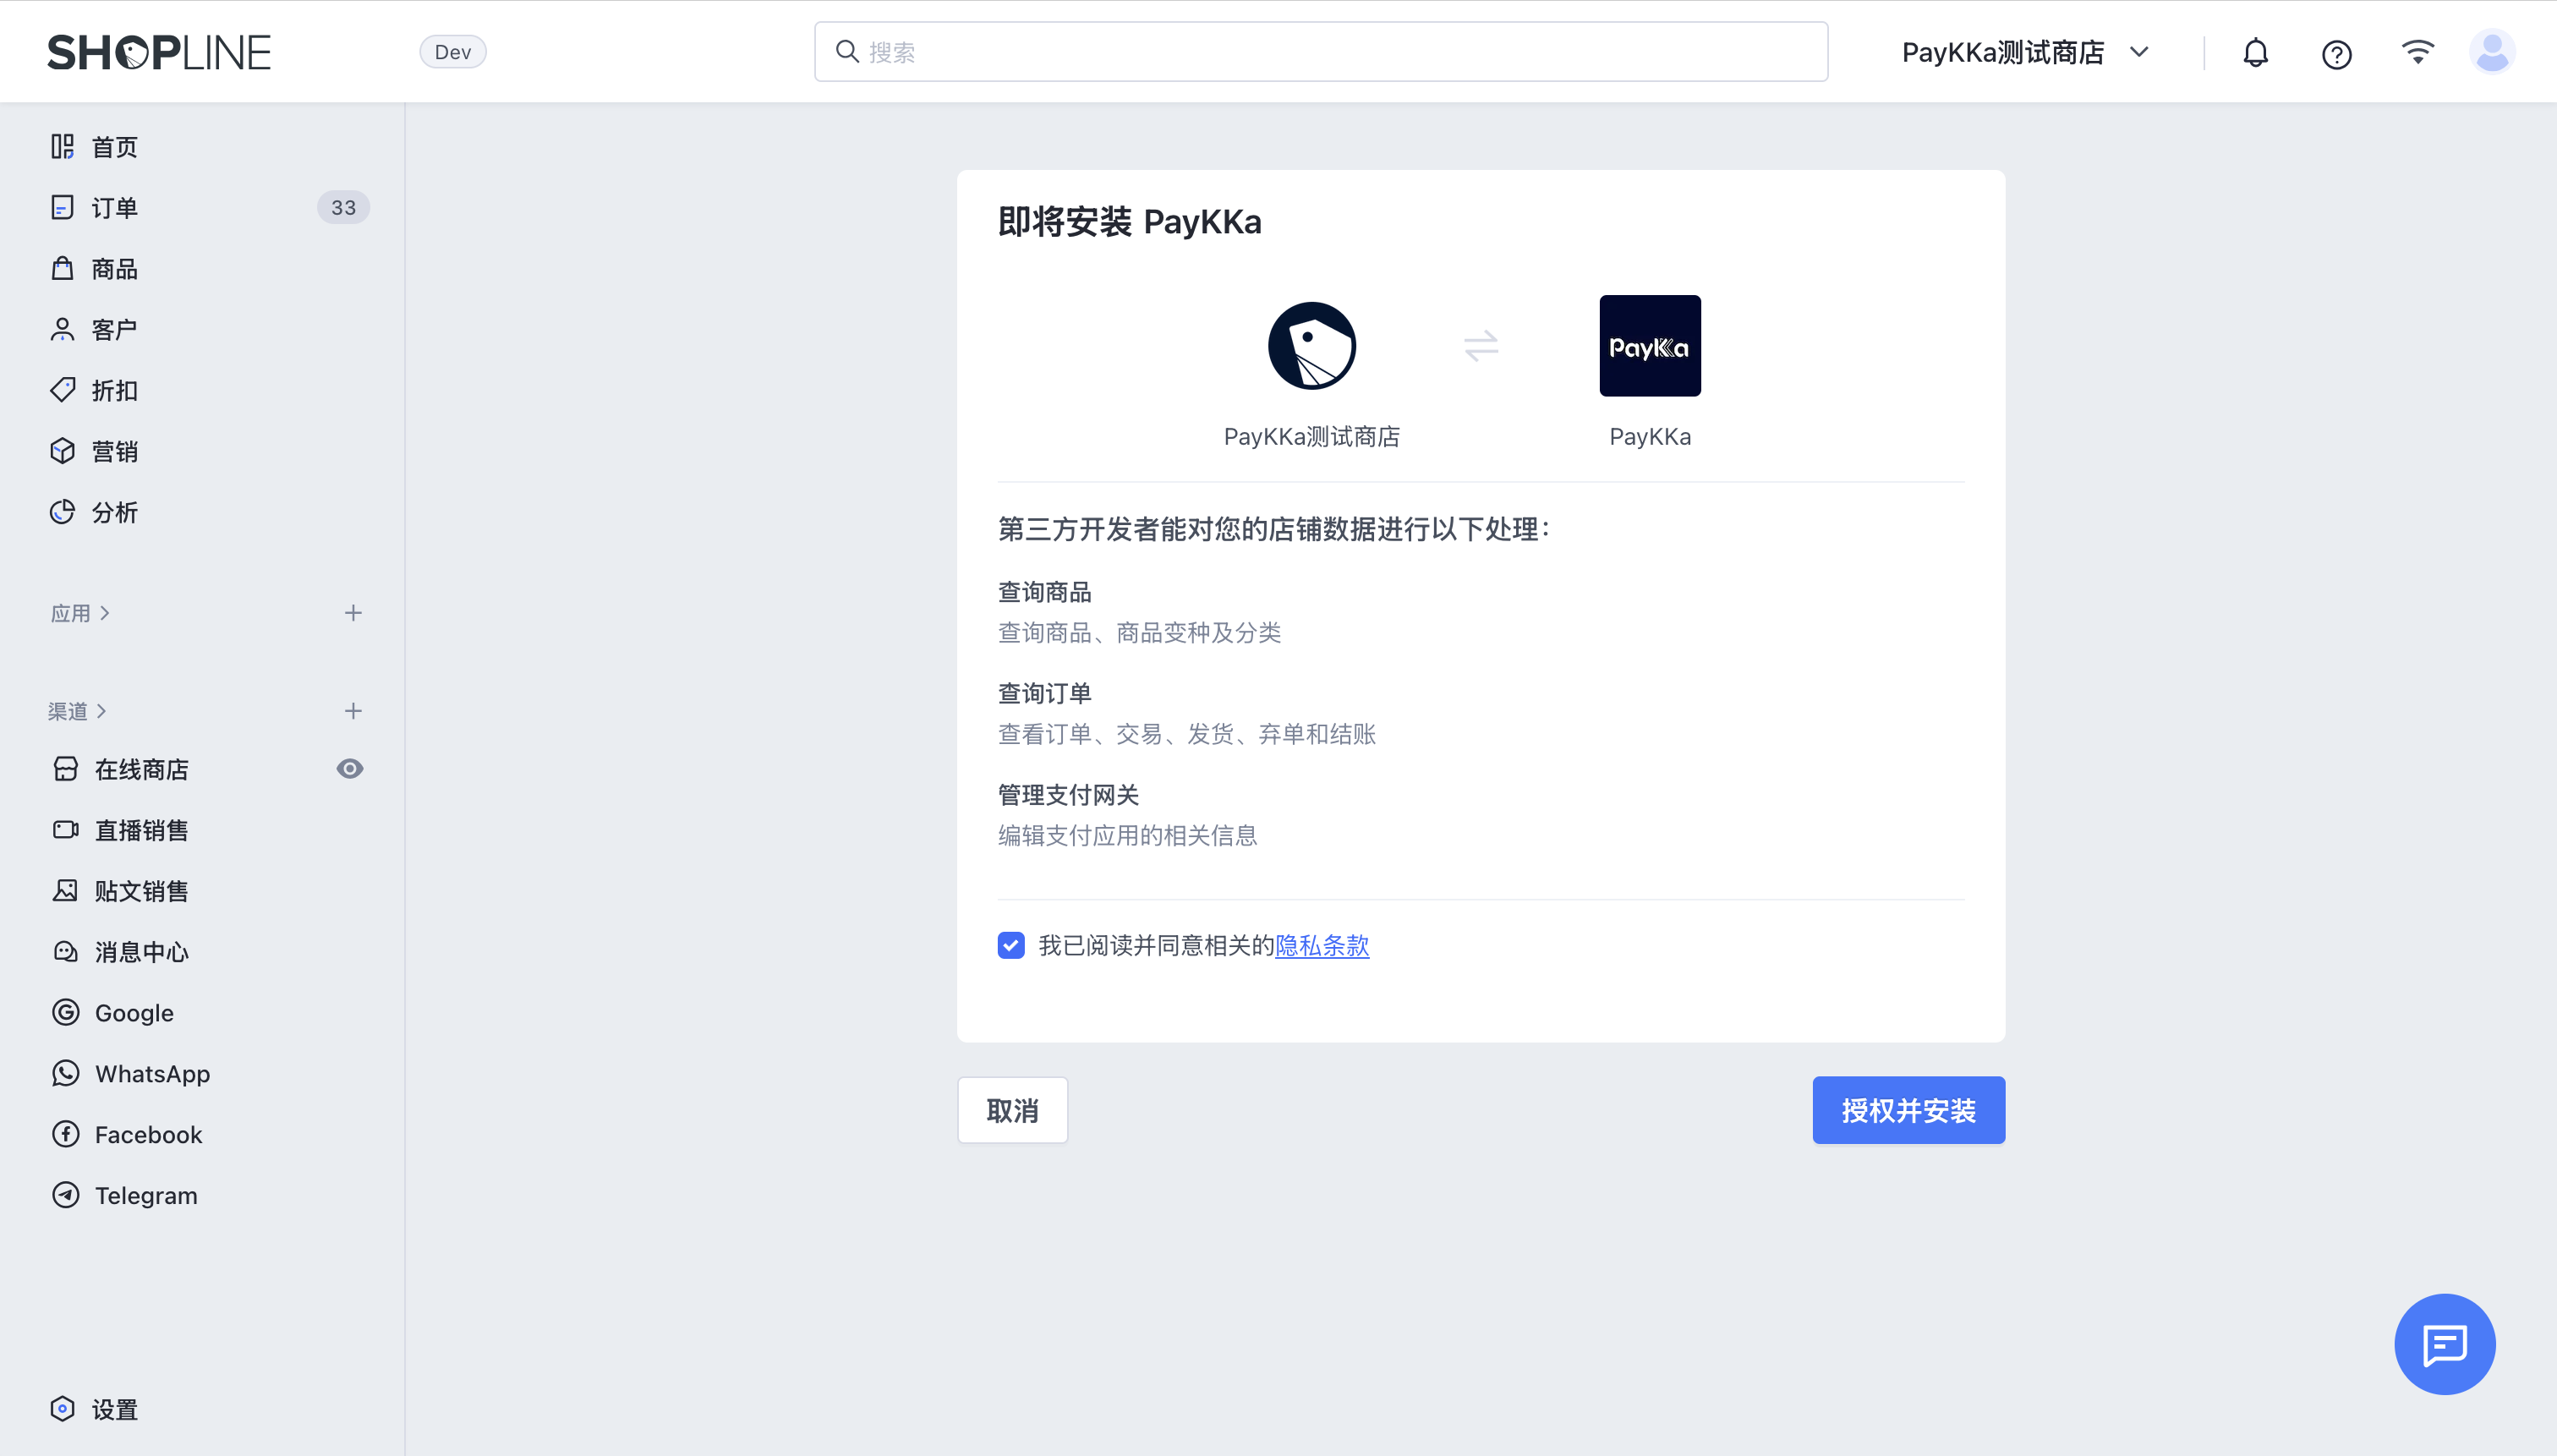This screenshot has height=1456, width=2557.
Task: Add a new app with plus icon
Action: (353, 613)
